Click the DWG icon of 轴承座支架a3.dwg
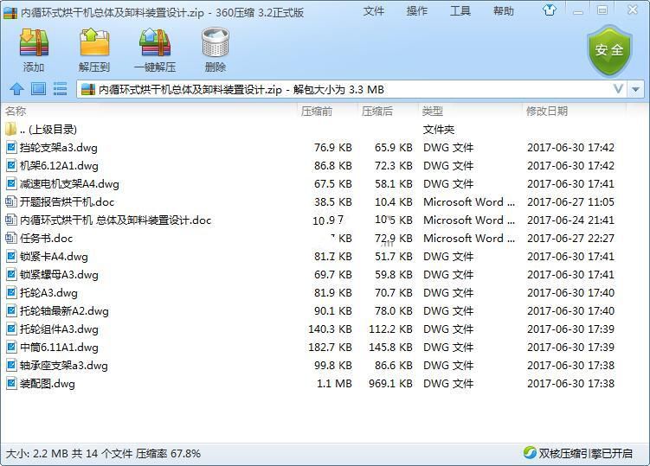The height and width of the screenshot is (466, 650). pos(11,366)
